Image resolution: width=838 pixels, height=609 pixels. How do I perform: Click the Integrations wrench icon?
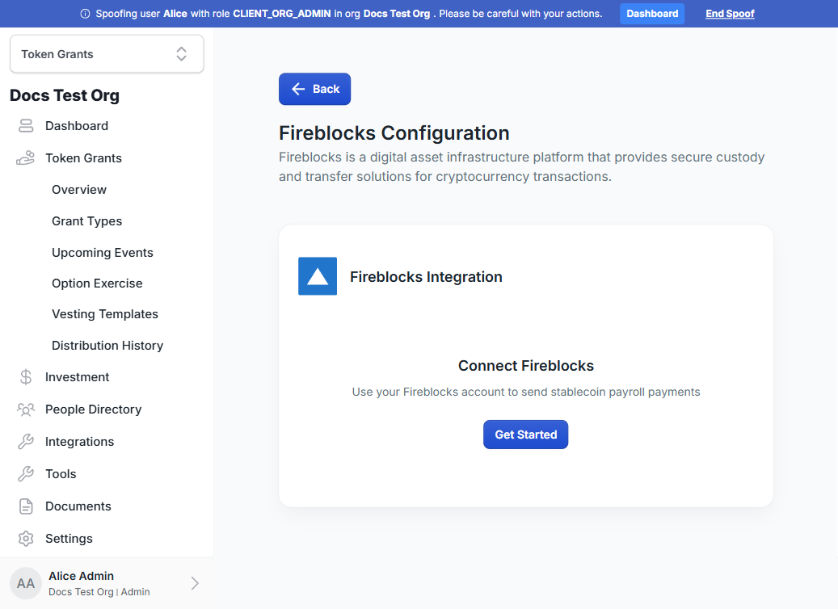tap(26, 442)
